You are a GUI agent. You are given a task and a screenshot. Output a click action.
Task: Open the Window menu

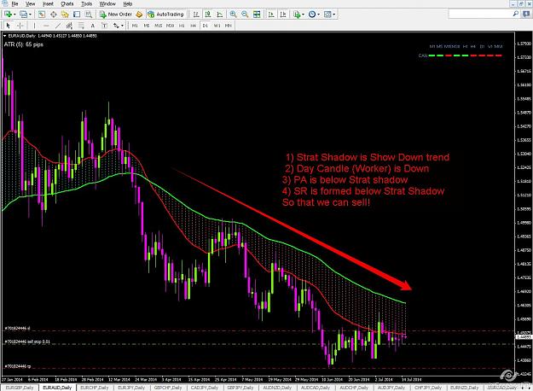107,3
